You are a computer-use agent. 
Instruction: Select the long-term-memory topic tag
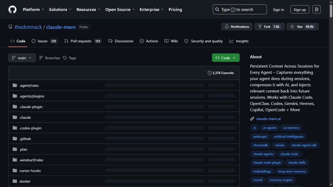292,171
